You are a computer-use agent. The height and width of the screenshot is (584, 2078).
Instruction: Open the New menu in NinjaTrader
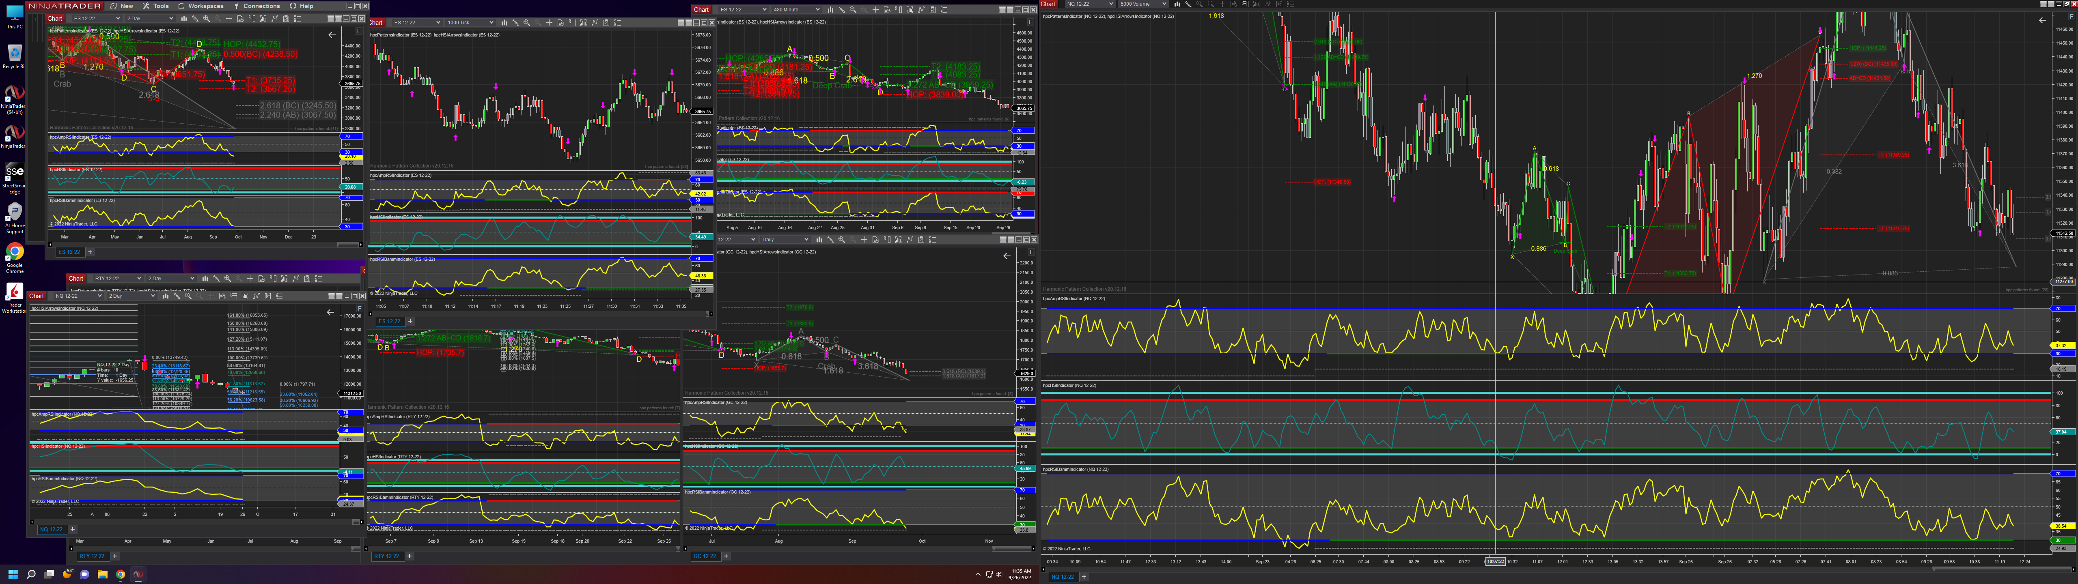pos(122,6)
